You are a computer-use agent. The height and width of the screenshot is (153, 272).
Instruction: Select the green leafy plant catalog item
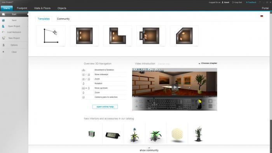(155, 135)
